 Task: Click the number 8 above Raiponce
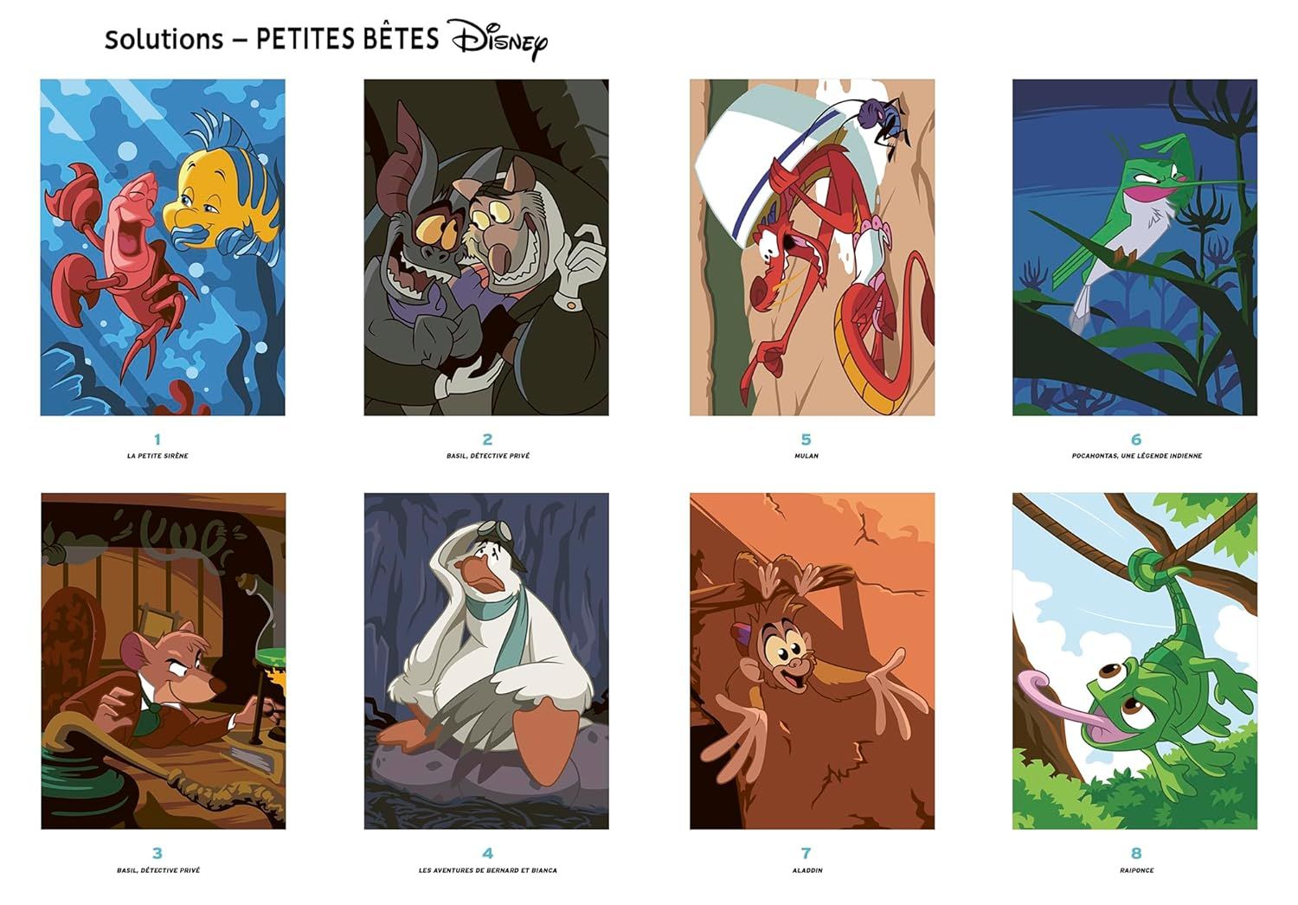(x=1136, y=853)
